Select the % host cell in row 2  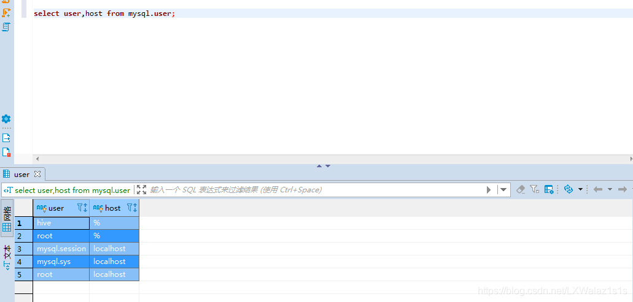pos(114,236)
